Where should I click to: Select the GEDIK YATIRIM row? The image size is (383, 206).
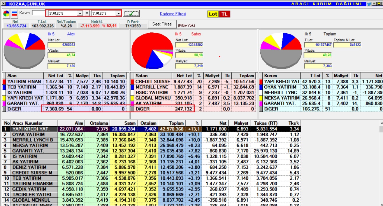pyautogui.click(x=151, y=189)
